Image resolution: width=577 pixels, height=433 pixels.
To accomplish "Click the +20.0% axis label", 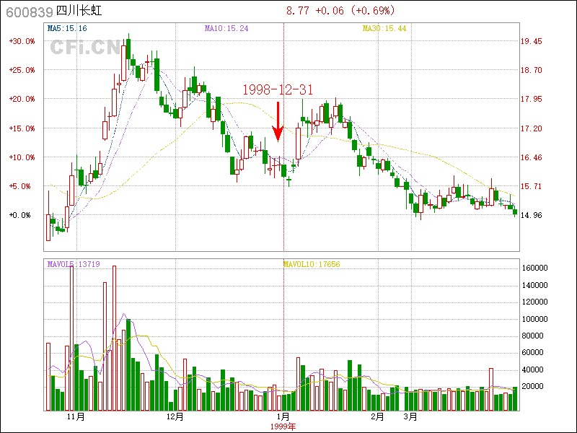I will (x=22, y=99).
